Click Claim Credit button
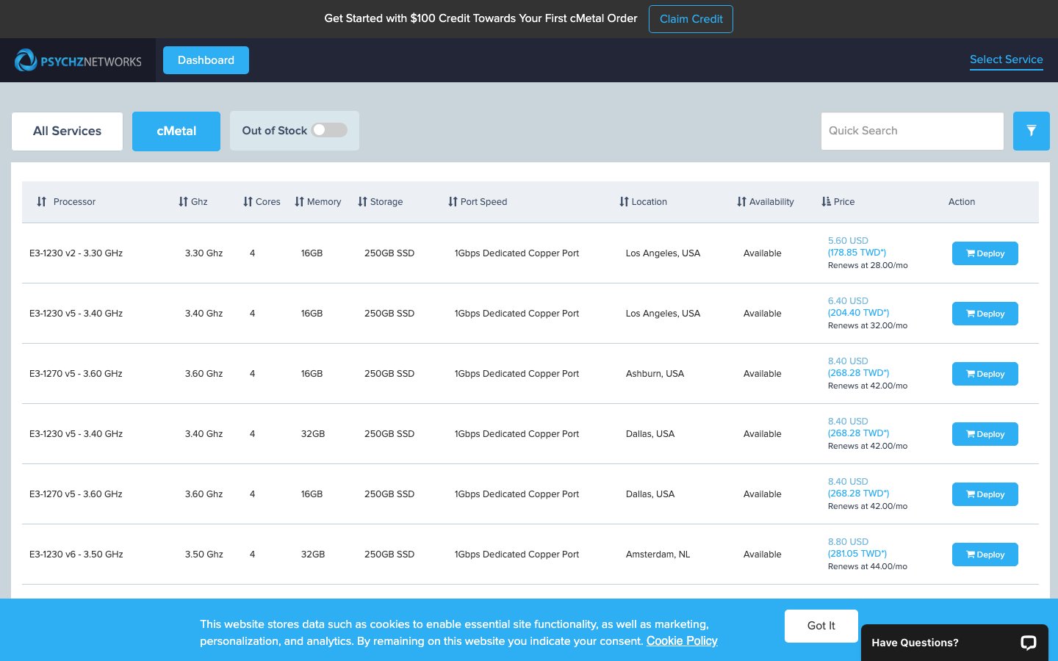Screen dimensions: 1058x661 click(691, 19)
